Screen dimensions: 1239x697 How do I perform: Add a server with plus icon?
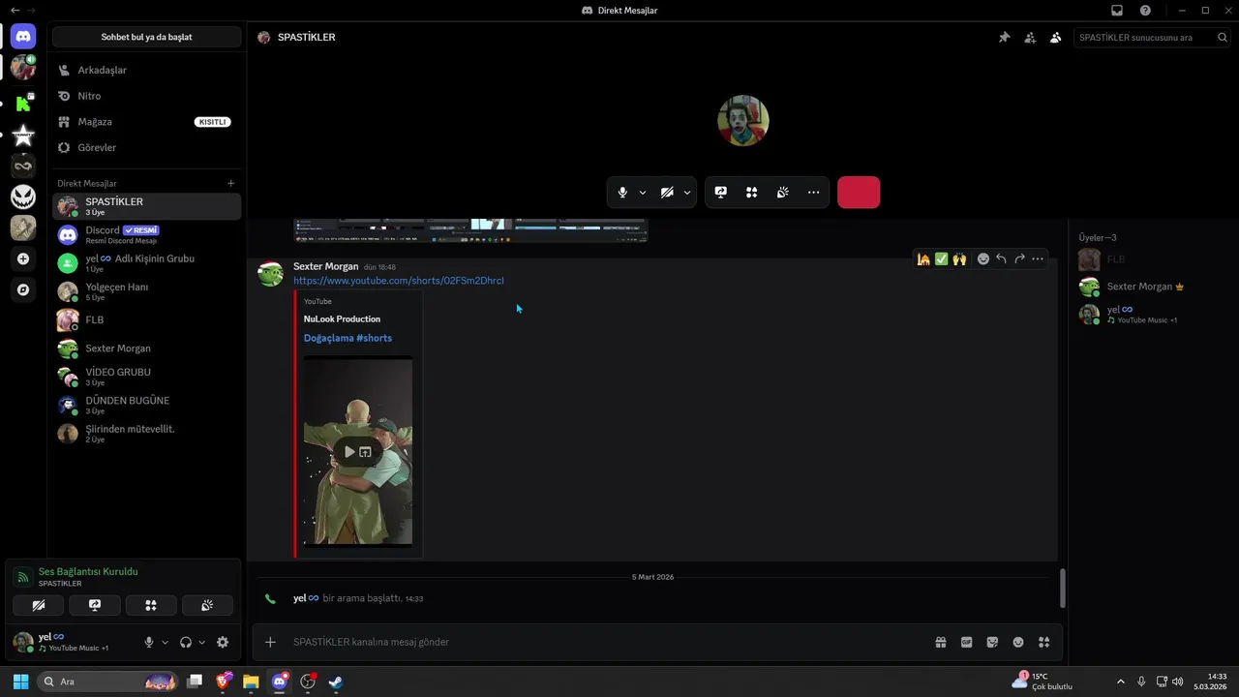tap(23, 259)
